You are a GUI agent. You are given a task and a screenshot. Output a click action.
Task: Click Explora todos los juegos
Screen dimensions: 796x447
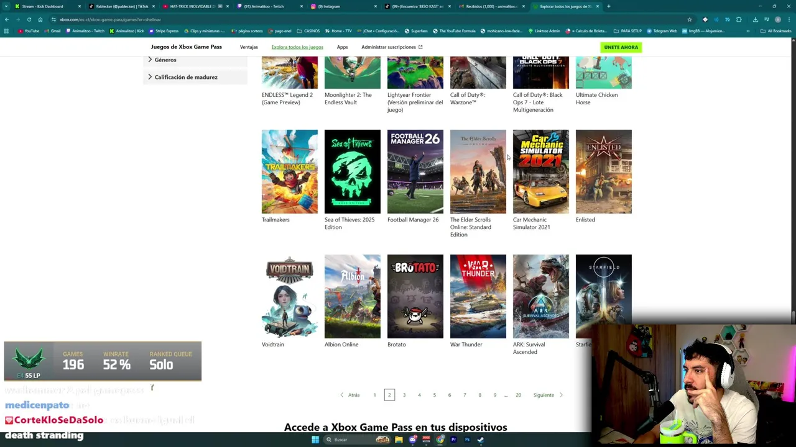pyautogui.click(x=297, y=47)
